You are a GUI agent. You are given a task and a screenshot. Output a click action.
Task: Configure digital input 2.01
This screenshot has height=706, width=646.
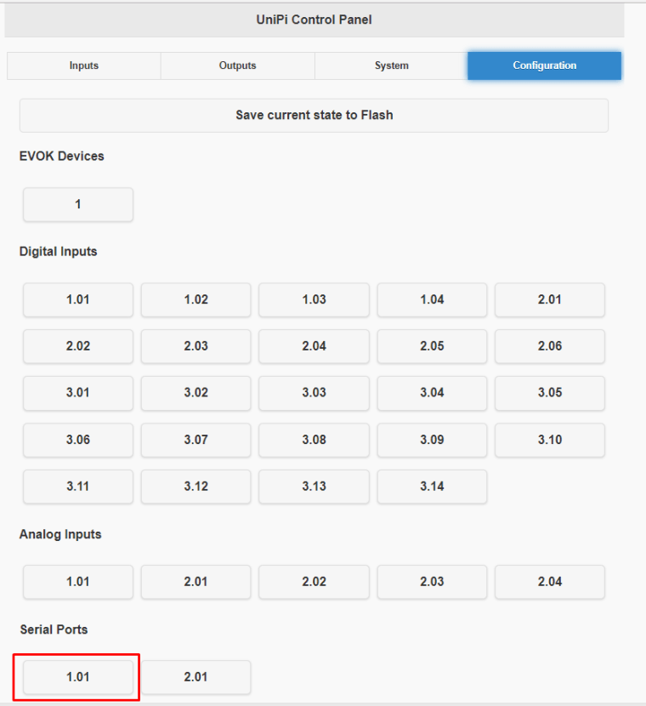(x=550, y=300)
